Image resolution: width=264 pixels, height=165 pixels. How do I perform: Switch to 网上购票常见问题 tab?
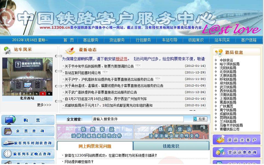pos(95,146)
